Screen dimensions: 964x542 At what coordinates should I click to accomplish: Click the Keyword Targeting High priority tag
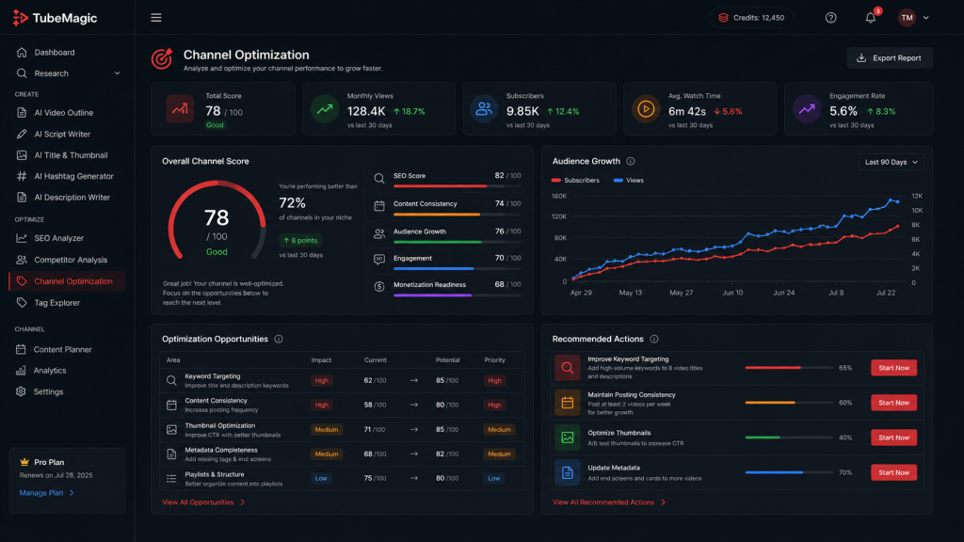pos(494,380)
